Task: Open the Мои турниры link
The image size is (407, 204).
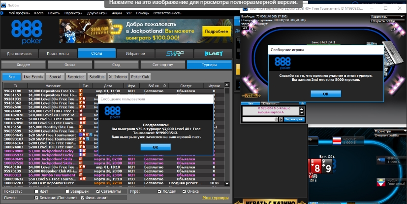Action: tap(216, 198)
